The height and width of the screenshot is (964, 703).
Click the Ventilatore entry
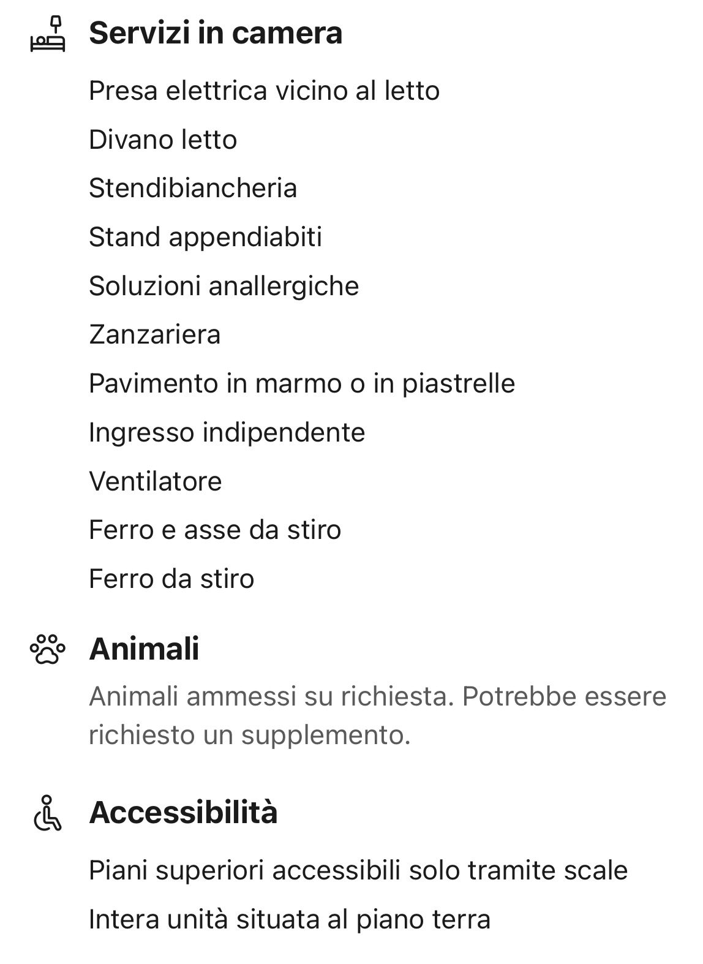[x=155, y=481]
